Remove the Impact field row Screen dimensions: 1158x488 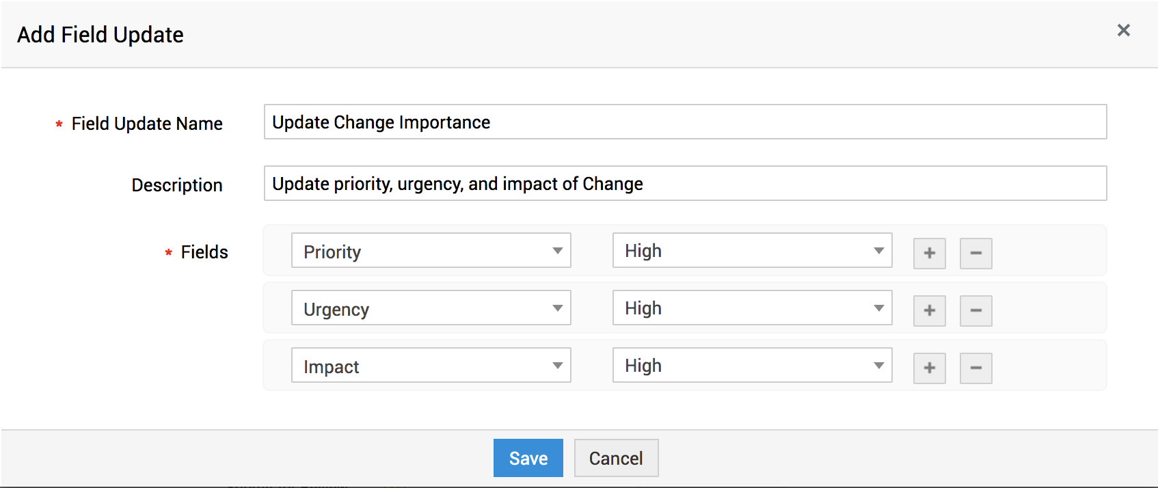975,368
